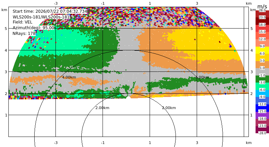The image size is (269, 147).
Task: Click the NRays: 178 label
Action: (x=24, y=34)
